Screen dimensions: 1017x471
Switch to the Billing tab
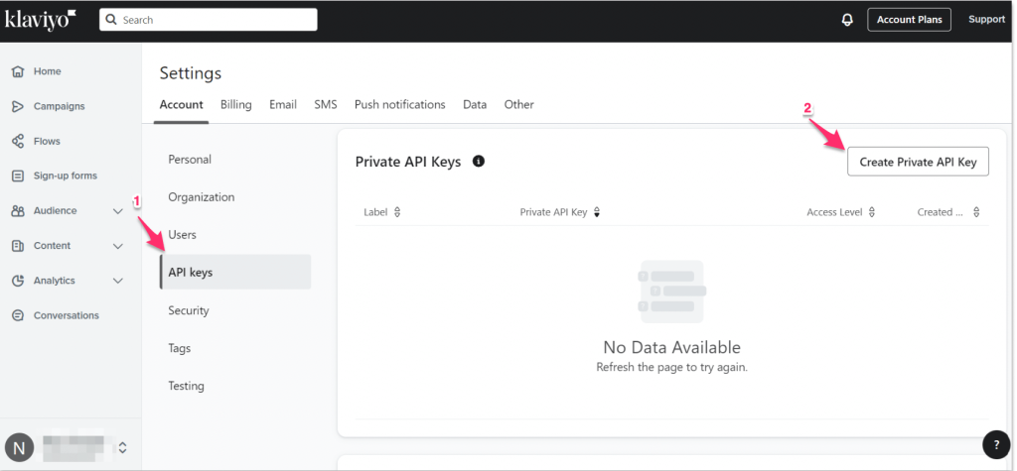click(x=236, y=104)
